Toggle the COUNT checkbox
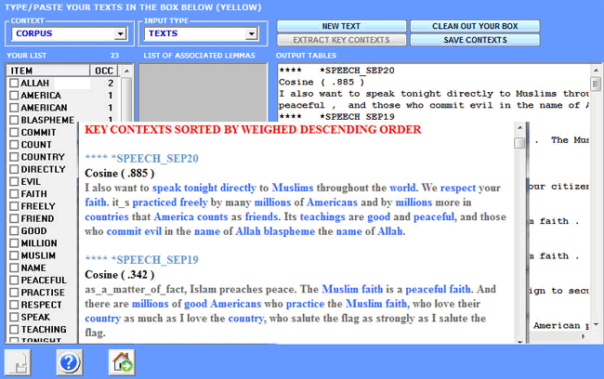The width and height of the screenshot is (604, 379). [x=14, y=144]
